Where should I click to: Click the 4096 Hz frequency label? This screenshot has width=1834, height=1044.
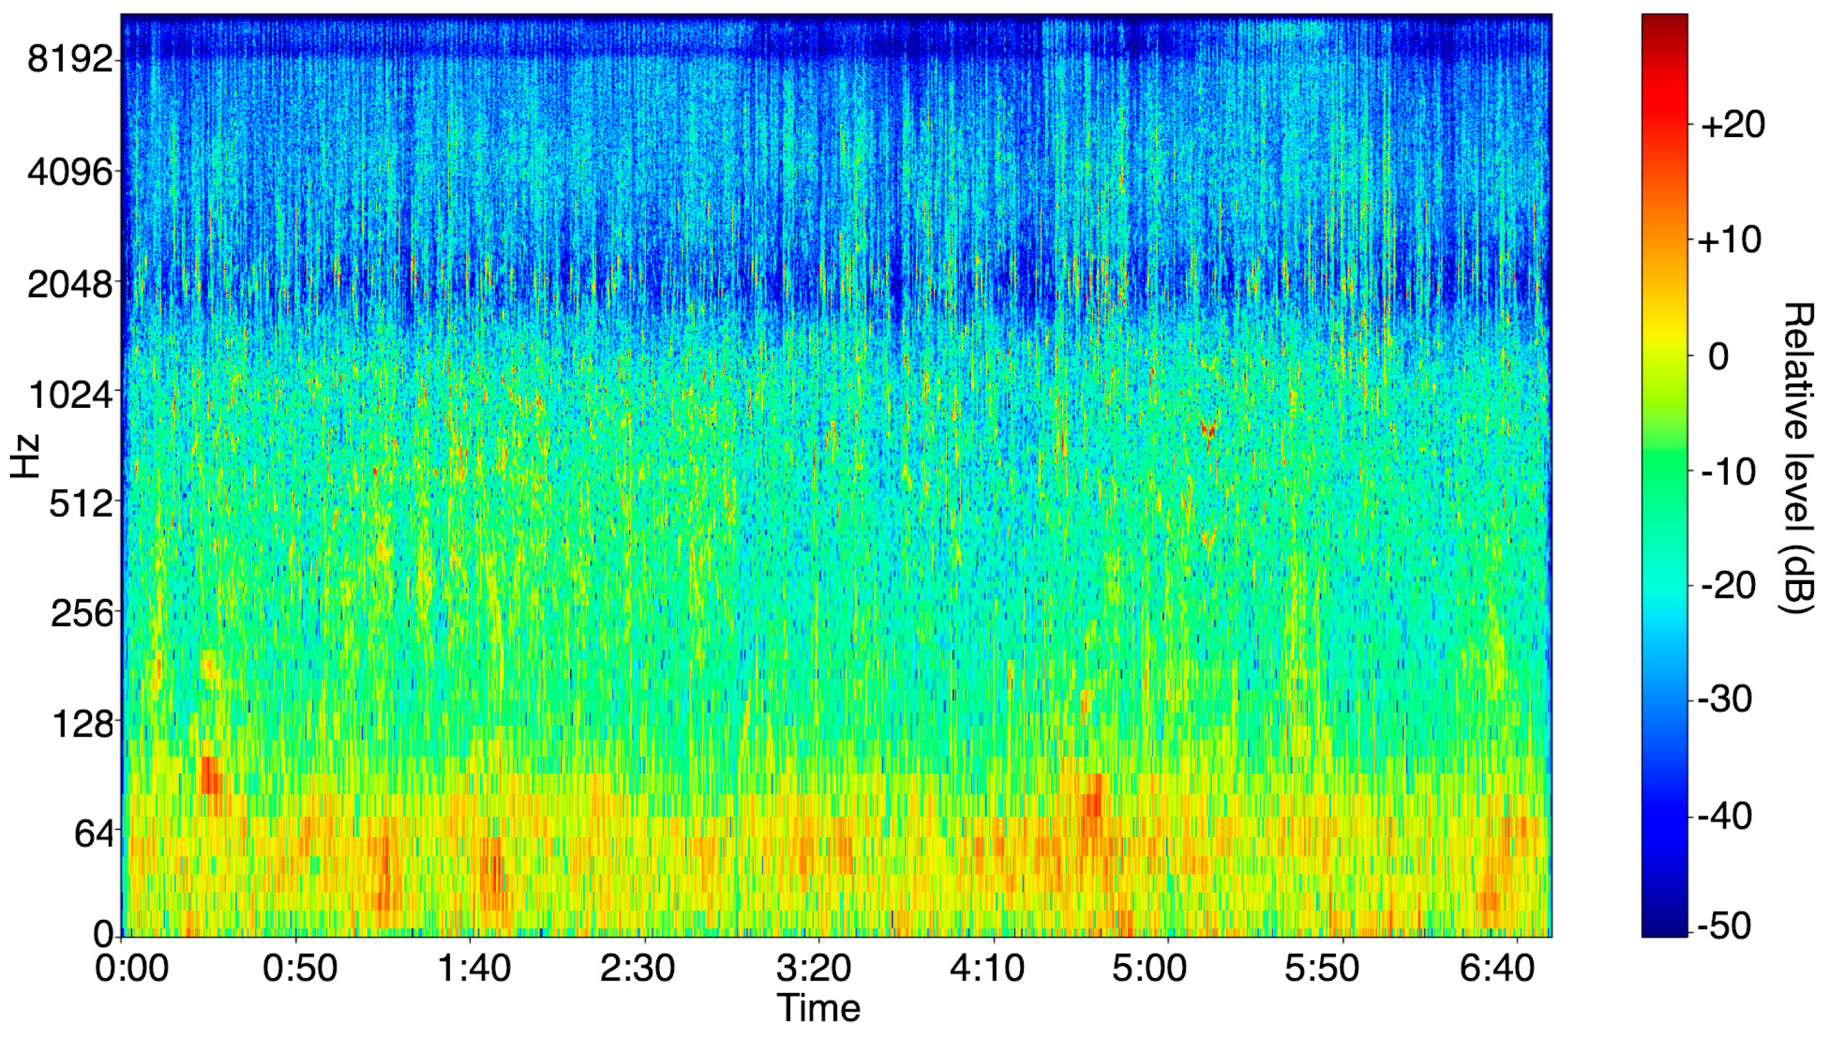70,172
